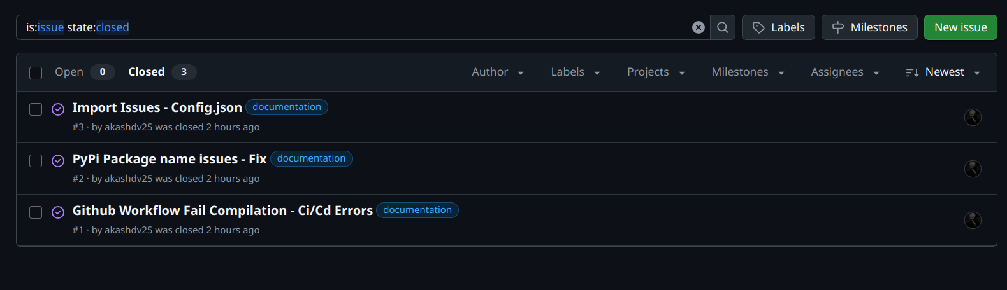Click assignee avatar on PyPi Package row
This screenshot has height=290, width=1007.
973,169
